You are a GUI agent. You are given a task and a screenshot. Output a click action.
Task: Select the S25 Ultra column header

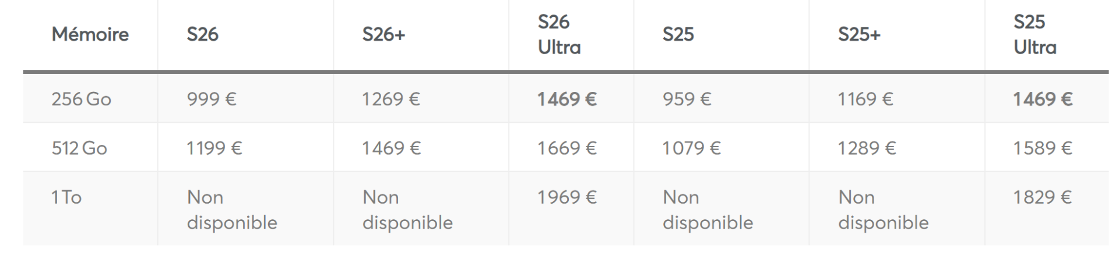click(x=1034, y=34)
